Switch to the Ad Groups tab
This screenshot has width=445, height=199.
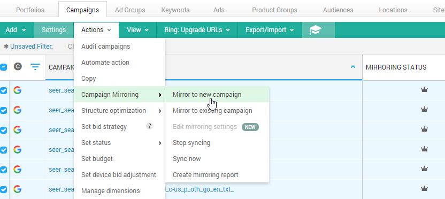130,10
